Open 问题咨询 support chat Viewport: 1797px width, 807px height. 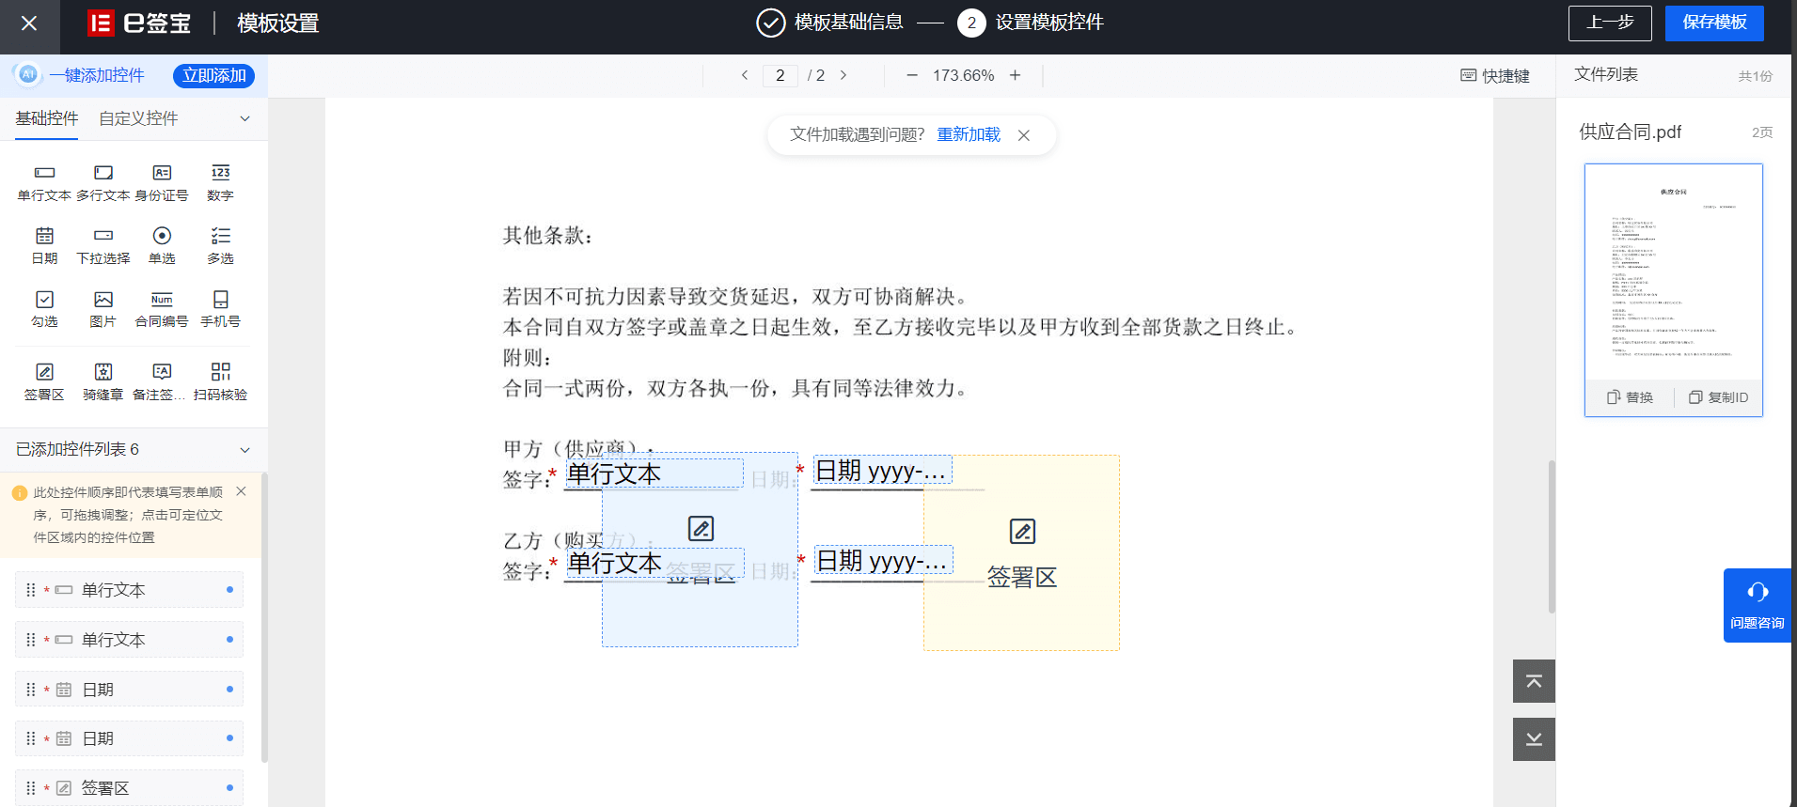click(1757, 605)
